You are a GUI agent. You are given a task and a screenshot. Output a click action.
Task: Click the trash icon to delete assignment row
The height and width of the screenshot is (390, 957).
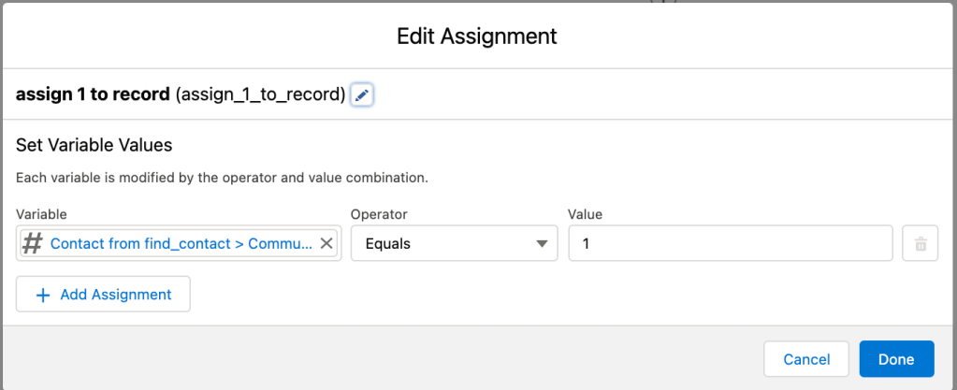(x=920, y=244)
